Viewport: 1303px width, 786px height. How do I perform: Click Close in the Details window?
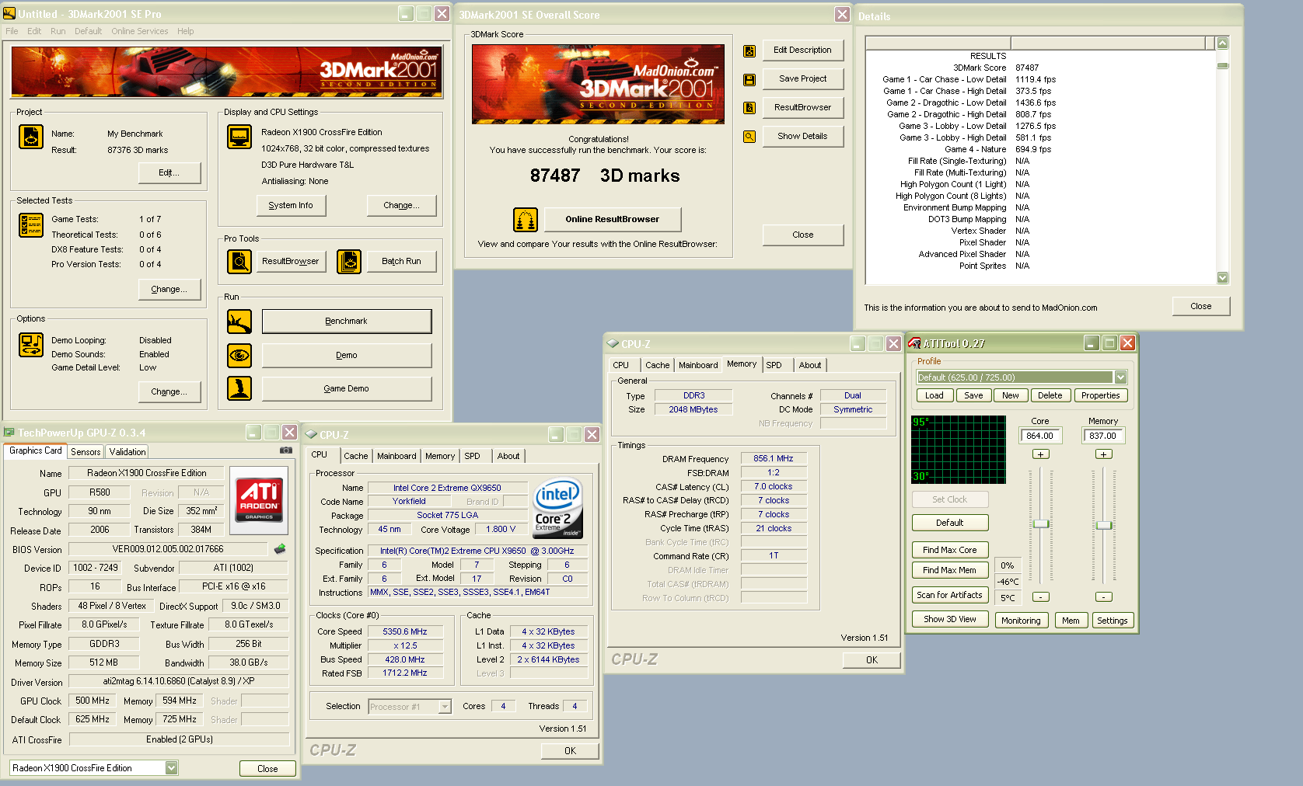[1201, 306]
